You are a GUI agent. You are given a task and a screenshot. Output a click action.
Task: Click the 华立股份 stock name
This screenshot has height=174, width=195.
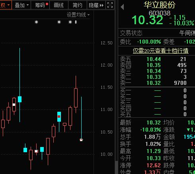160,5
